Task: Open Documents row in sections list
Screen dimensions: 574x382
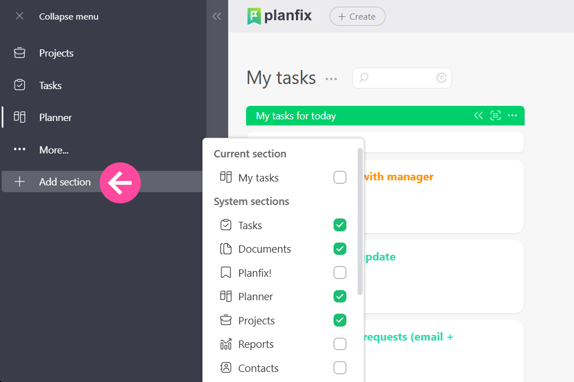Action: [264, 249]
